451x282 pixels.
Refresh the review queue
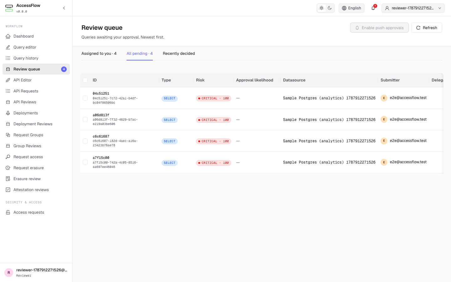click(x=427, y=28)
